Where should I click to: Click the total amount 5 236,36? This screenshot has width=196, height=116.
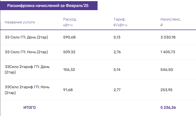[x=168, y=108]
